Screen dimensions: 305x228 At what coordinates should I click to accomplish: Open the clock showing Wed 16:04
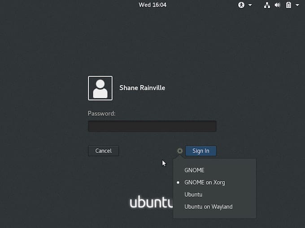(x=152, y=5)
